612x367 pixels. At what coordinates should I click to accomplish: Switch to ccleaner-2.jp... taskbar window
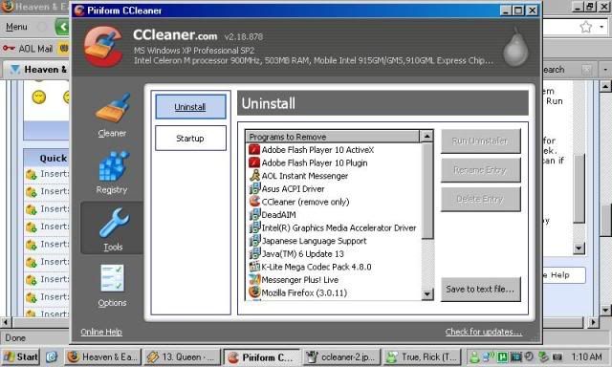click(341, 356)
